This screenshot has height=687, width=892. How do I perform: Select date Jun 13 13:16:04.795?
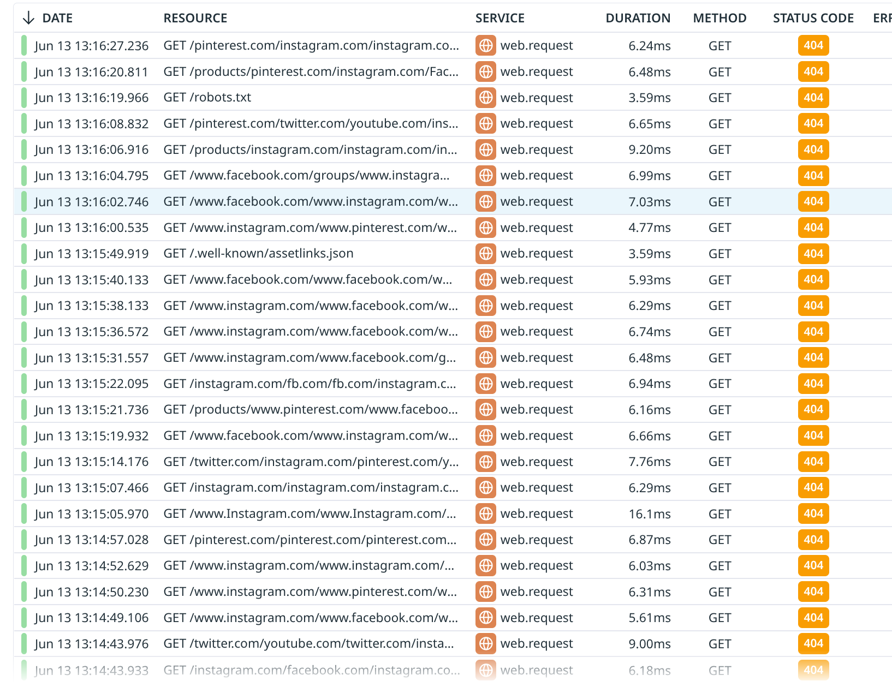click(x=92, y=175)
